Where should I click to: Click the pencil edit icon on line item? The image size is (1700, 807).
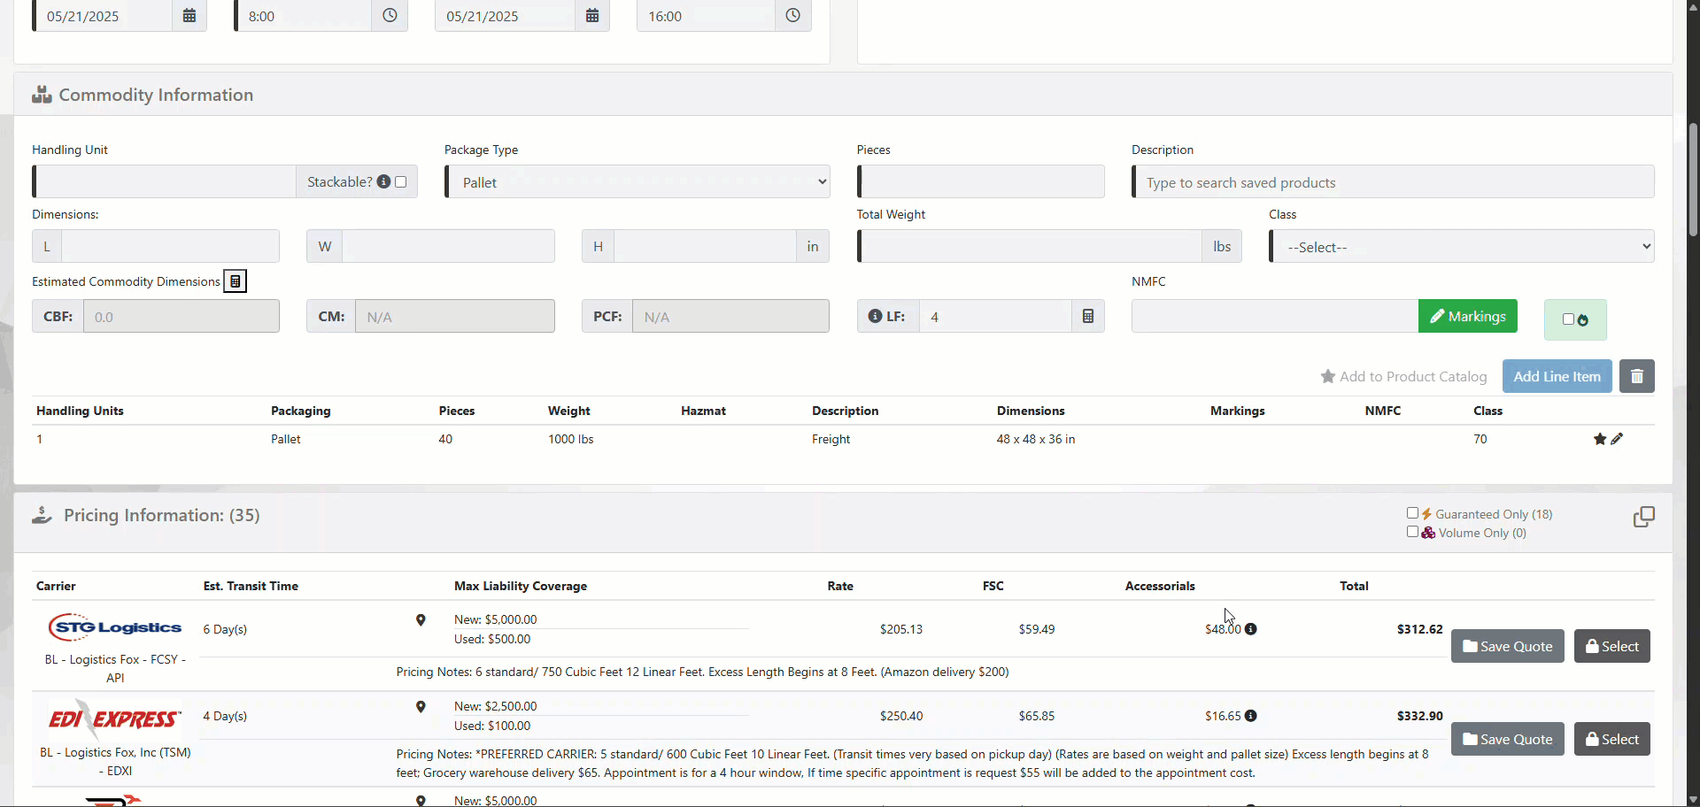click(x=1617, y=439)
